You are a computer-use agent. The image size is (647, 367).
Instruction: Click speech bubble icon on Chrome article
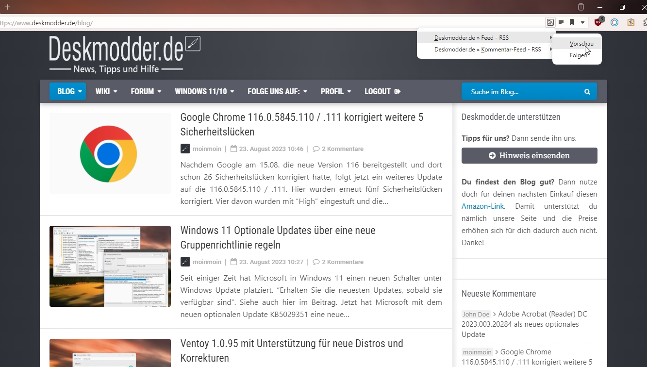coord(316,149)
